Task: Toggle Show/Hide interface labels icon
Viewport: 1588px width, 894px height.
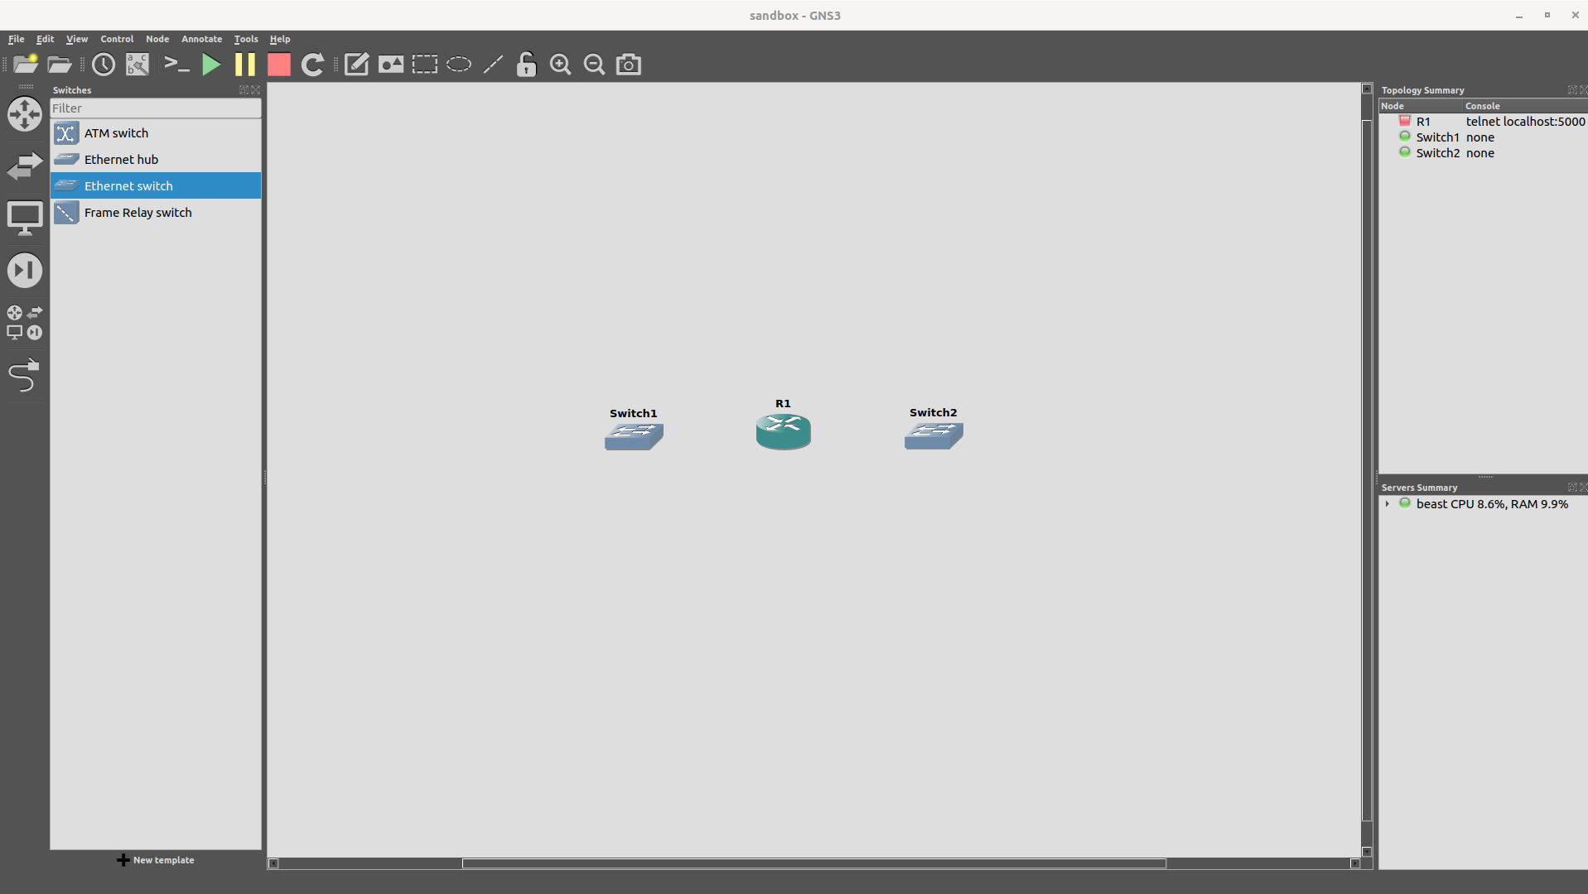Action: (138, 65)
